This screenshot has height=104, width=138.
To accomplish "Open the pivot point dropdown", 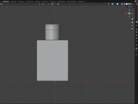I will click(x=49, y=4).
